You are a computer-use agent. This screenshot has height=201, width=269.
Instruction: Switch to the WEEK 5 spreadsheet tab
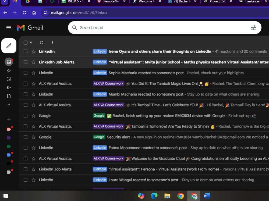pos(76,2)
